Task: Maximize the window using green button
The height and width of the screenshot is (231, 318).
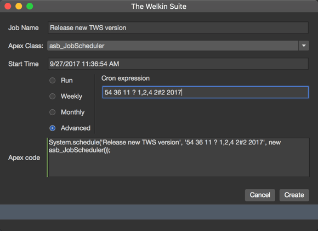Action: coord(30,6)
